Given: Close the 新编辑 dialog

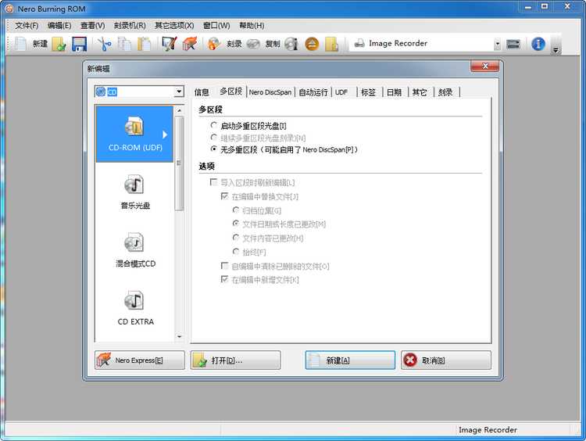Looking at the screenshot, I should pos(484,66).
